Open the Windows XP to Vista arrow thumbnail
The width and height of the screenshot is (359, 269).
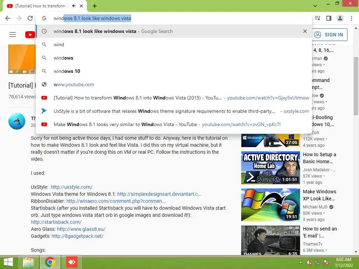click(x=270, y=205)
